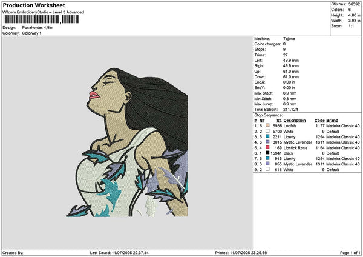
Task: Click the barcode under the worksheet title
Action: (x=41, y=19)
